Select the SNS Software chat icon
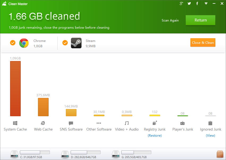 (71, 123)
